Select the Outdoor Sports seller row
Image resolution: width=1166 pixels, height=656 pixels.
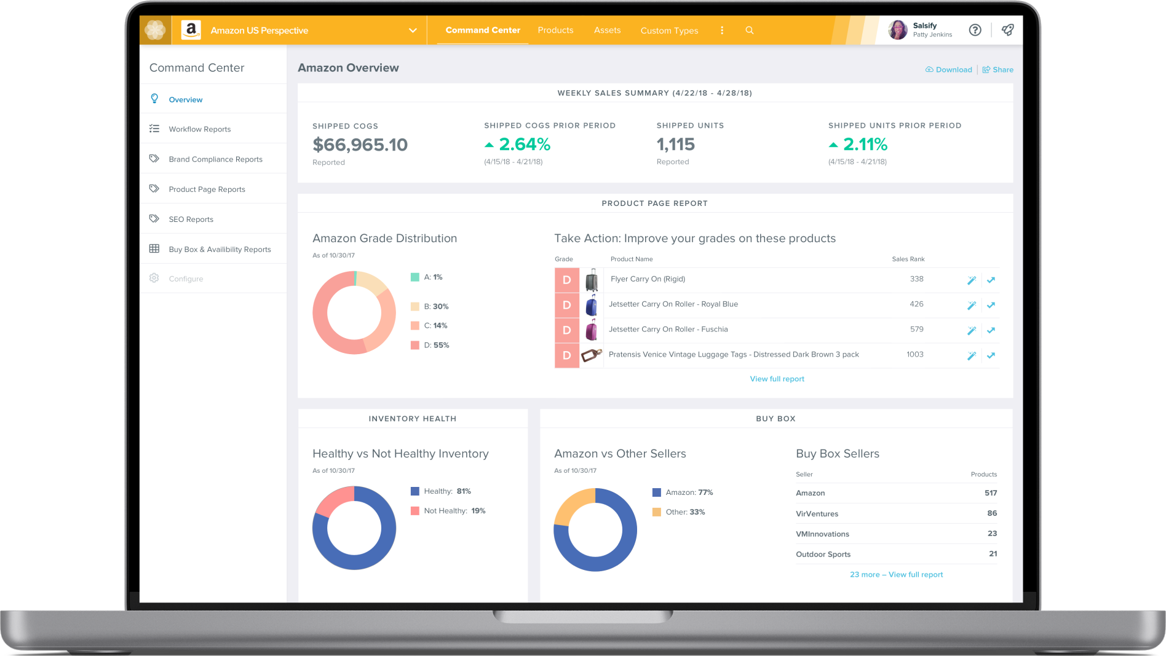[x=896, y=554]
